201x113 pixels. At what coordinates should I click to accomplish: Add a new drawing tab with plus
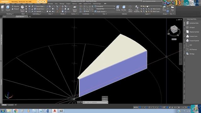[30, 17]
